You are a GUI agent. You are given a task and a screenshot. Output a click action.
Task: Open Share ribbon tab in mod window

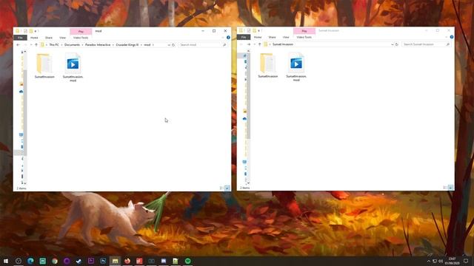pyautogui.click(x=49, y=38)
